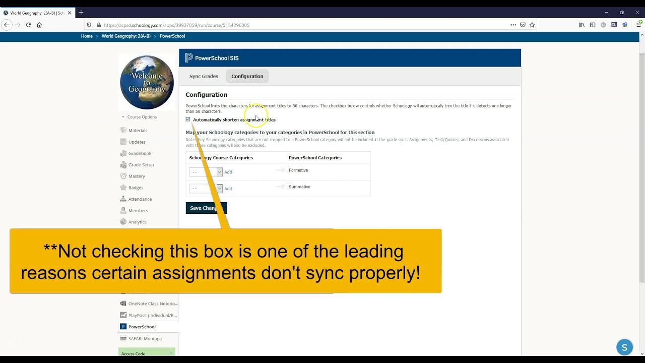Viewport: 645px width, 363px height.
Task: Reload the page with refresh icon
Action: (x=29, y=25)
